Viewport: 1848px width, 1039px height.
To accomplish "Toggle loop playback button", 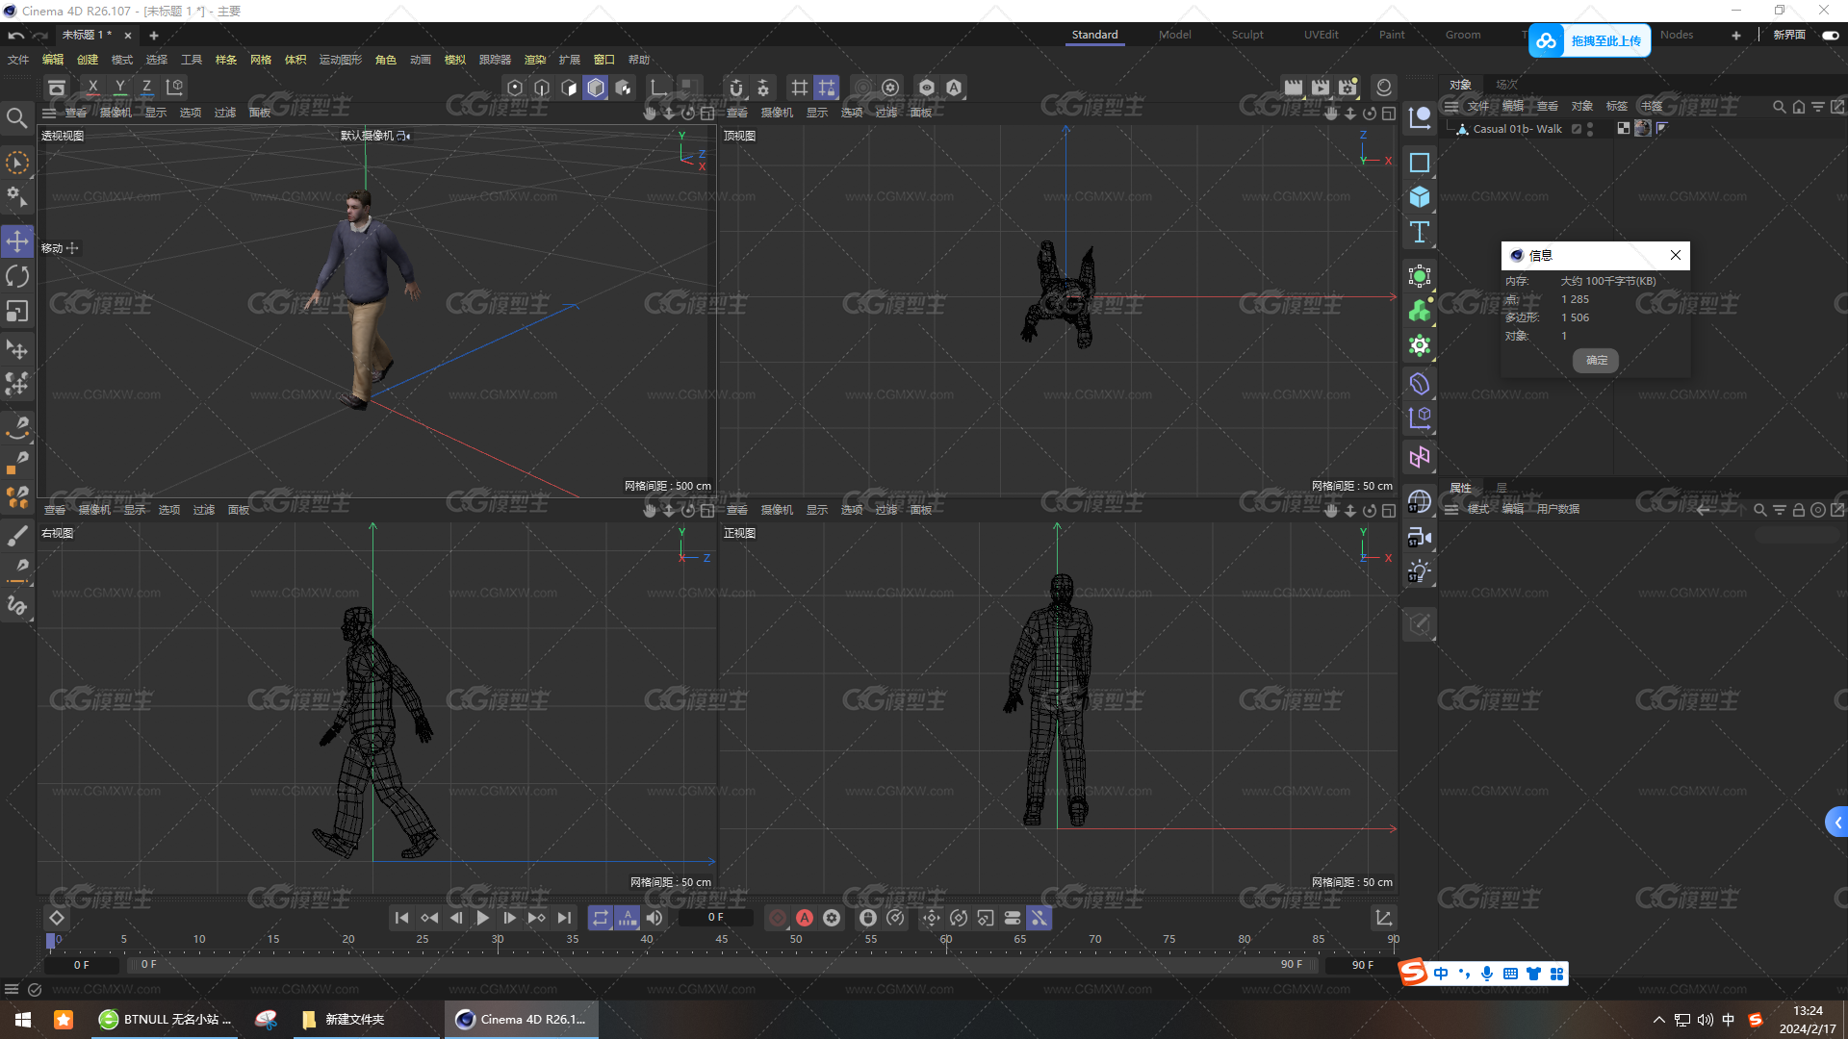I will [601, 918].
